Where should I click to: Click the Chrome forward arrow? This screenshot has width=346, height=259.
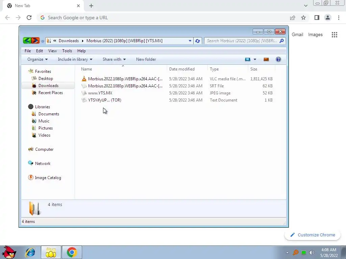coord(18,18)
